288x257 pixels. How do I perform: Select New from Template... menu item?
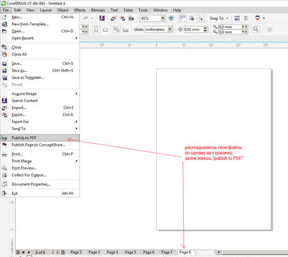click(x=40, y=24)
